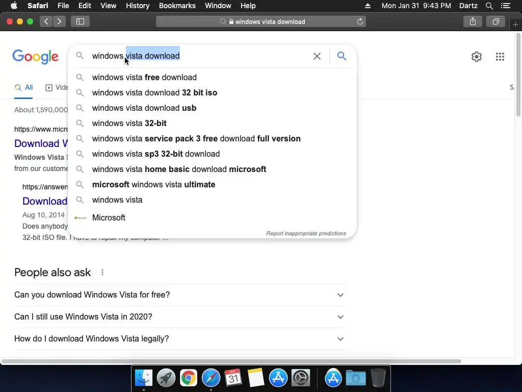
Task: Open Safari's Share button
Action: pyautogui.click(x=473, y=21)
